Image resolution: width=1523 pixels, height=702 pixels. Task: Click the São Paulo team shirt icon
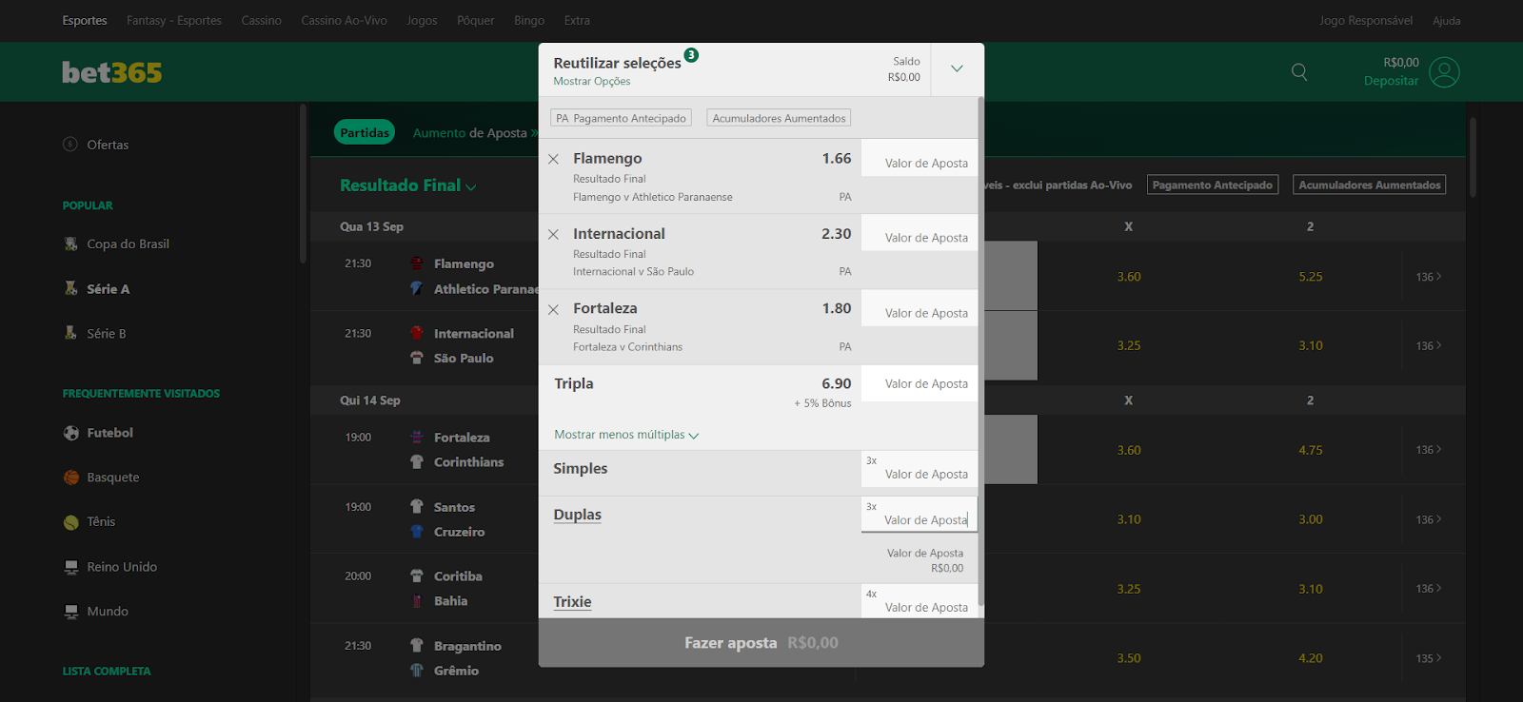[x=416, y=358]
